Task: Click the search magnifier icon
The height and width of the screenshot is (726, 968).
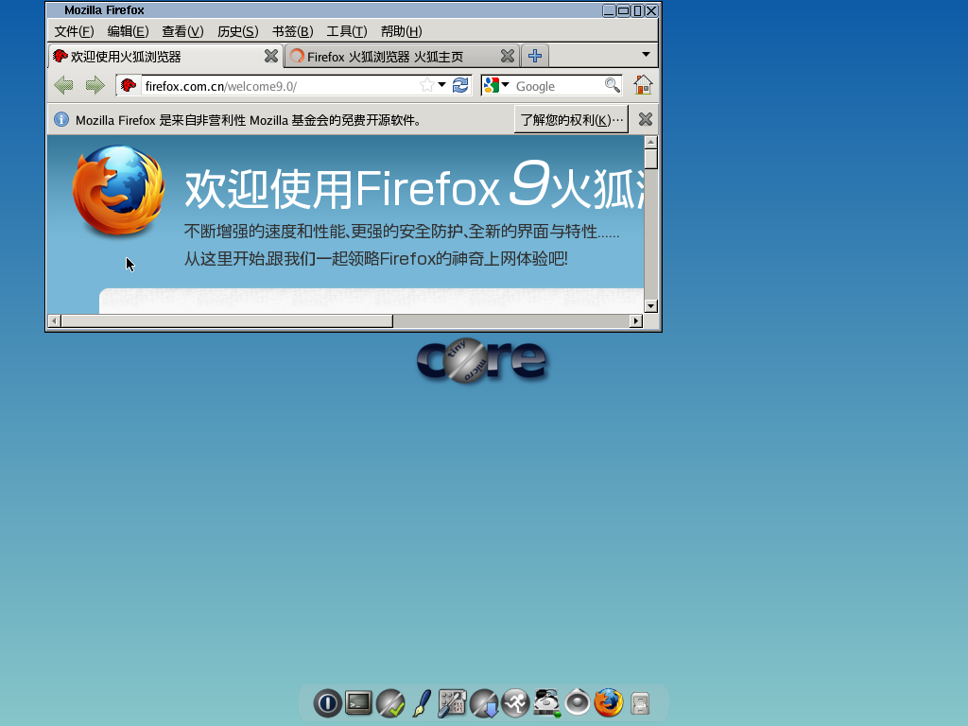Action: [x=612, y=85]
